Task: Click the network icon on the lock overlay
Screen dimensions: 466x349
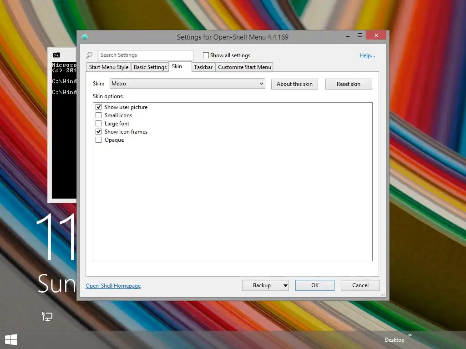Action: pyautogui.click(x=47, y=316)
